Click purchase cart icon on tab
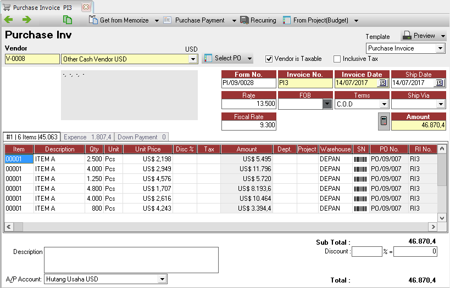The height and width of the screenshot is (288, 450). pos(7,7)
